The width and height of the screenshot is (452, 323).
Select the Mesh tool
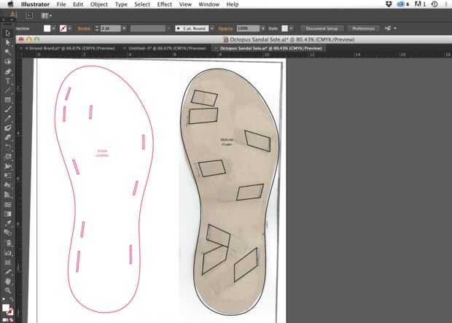pos(8,204)
